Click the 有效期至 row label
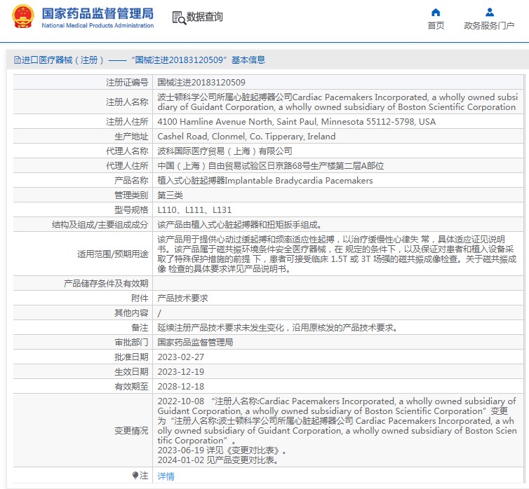The image size is (529, 489). [x=131, y=387]
